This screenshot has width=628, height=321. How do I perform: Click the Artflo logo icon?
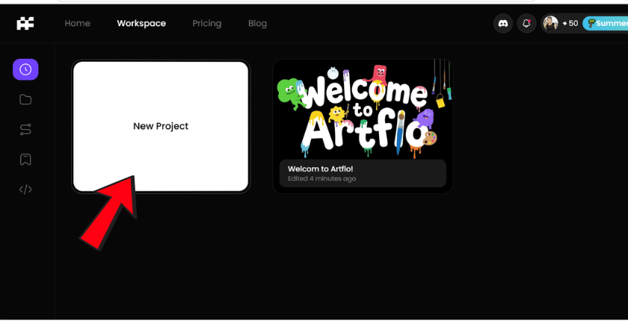tap(25, 23)
